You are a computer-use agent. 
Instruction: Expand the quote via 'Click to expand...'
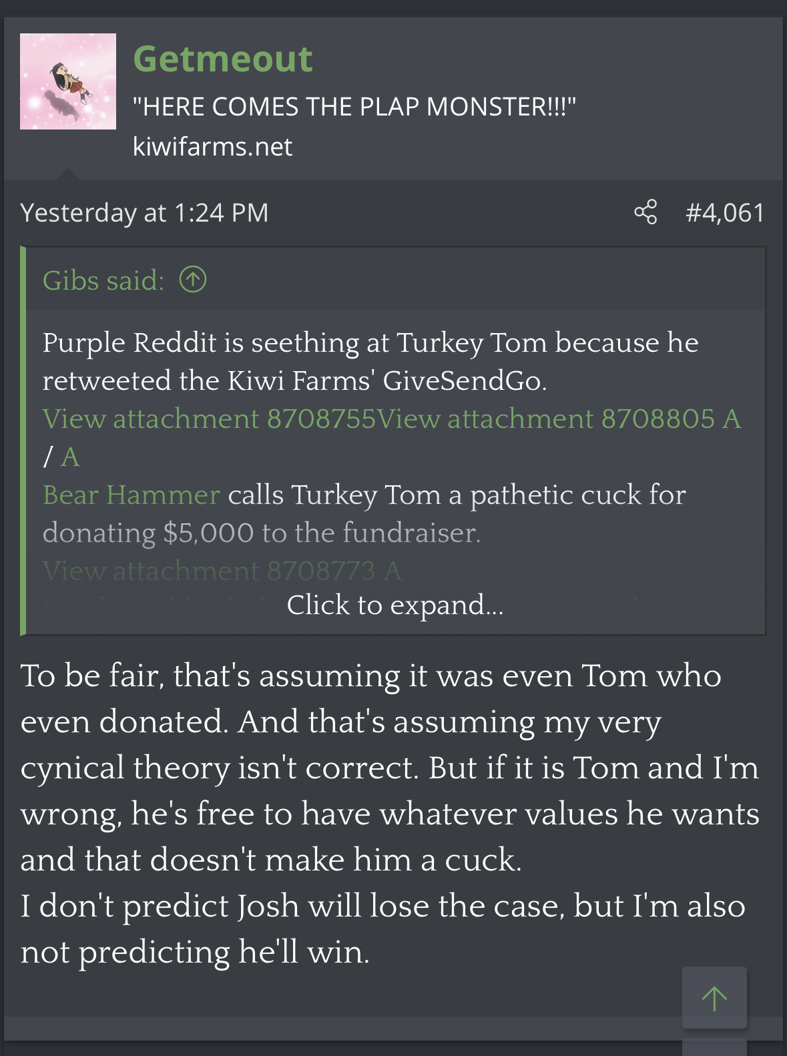pyautogui.click(x=395, y=606)
